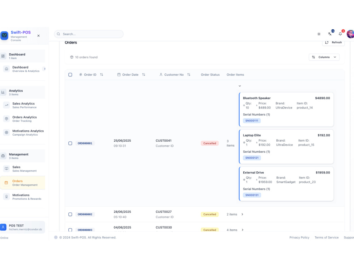
Task: Click the Laptop Elite item card title
Action: pyautogui.click(x=252, y=135)
